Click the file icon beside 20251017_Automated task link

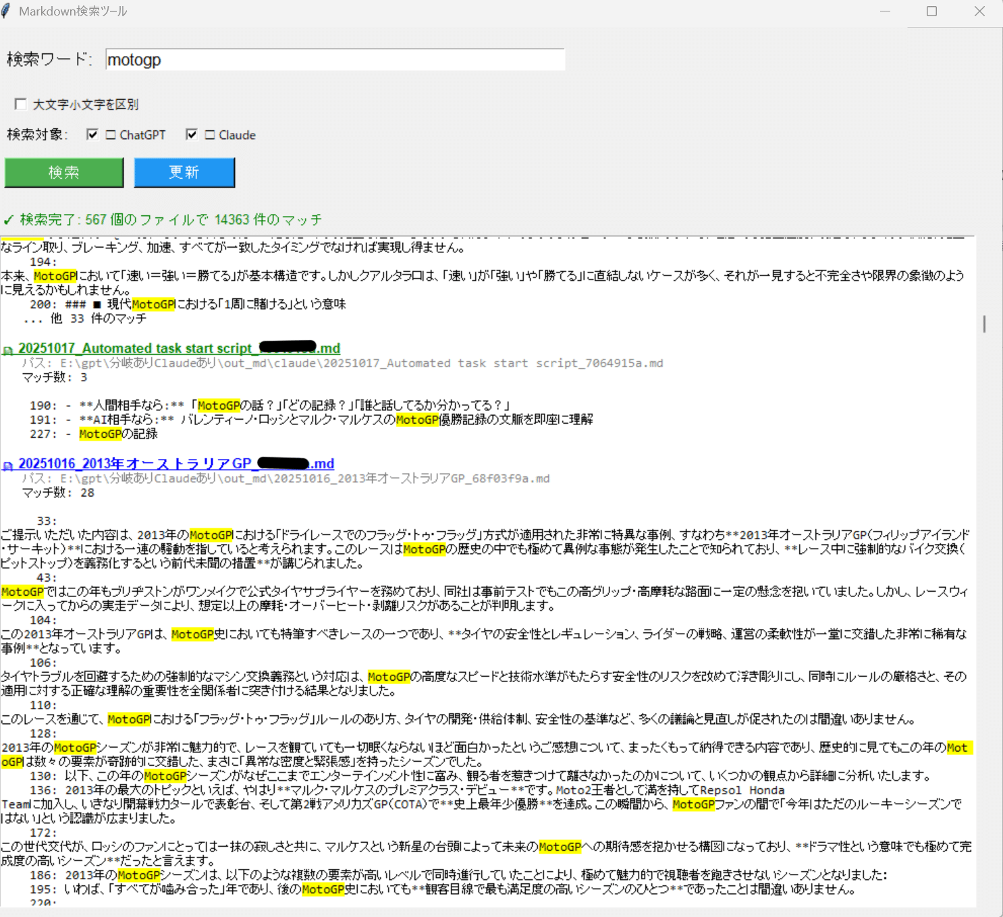(x=8, y=350)
